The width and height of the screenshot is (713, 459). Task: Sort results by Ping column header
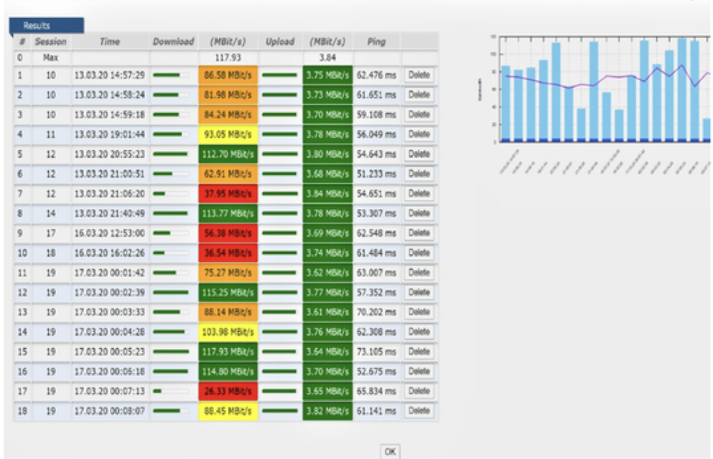pos(376,42)
